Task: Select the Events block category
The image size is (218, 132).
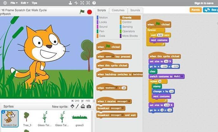Action: tap(130, 17)
